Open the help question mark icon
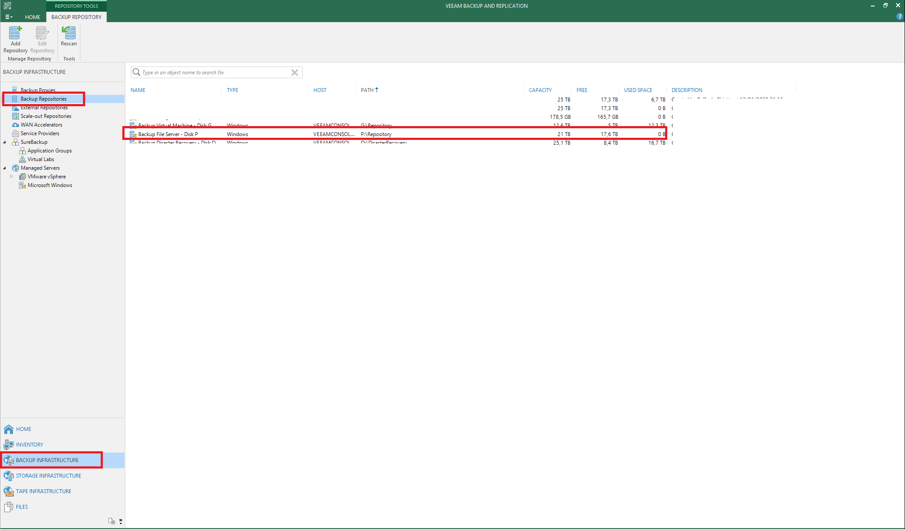This screenshot has width=905, height=529. 899,17
